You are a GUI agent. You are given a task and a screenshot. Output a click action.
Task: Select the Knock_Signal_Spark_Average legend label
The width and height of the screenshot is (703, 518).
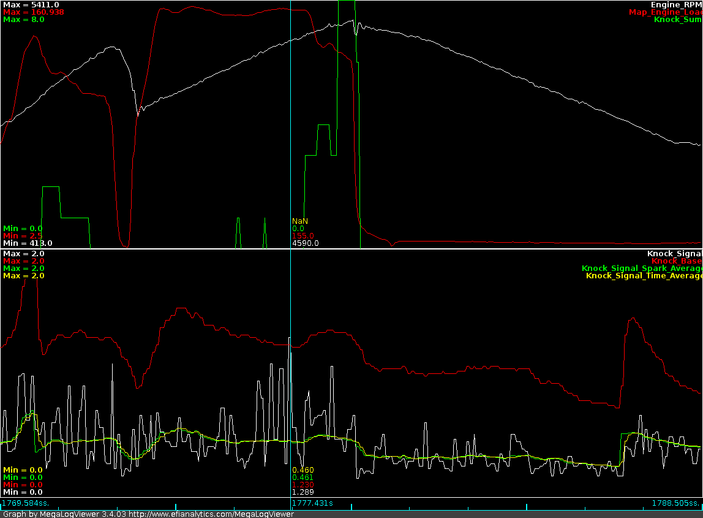[x=641, y=269]
